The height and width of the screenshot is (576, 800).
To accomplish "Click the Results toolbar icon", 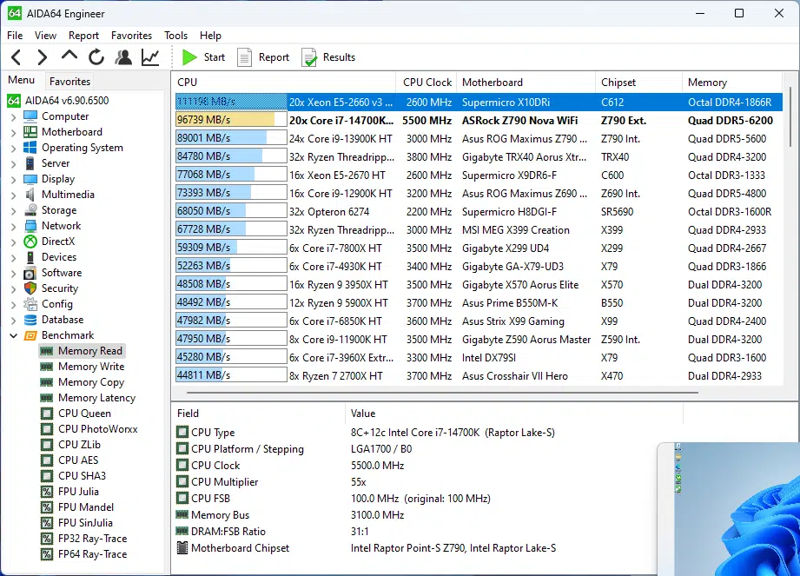I will tap(327, 57).
